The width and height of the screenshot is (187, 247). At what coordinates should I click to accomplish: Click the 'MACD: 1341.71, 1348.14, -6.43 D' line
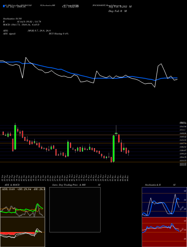pyautogui.click(x=21, y=25)
